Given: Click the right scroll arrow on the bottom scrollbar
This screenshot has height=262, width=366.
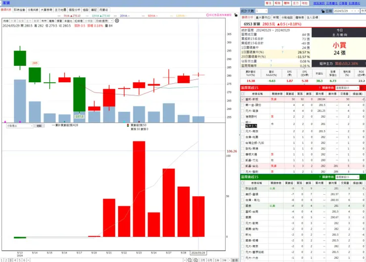Looking at the screenshot, I should pos(184,260).
